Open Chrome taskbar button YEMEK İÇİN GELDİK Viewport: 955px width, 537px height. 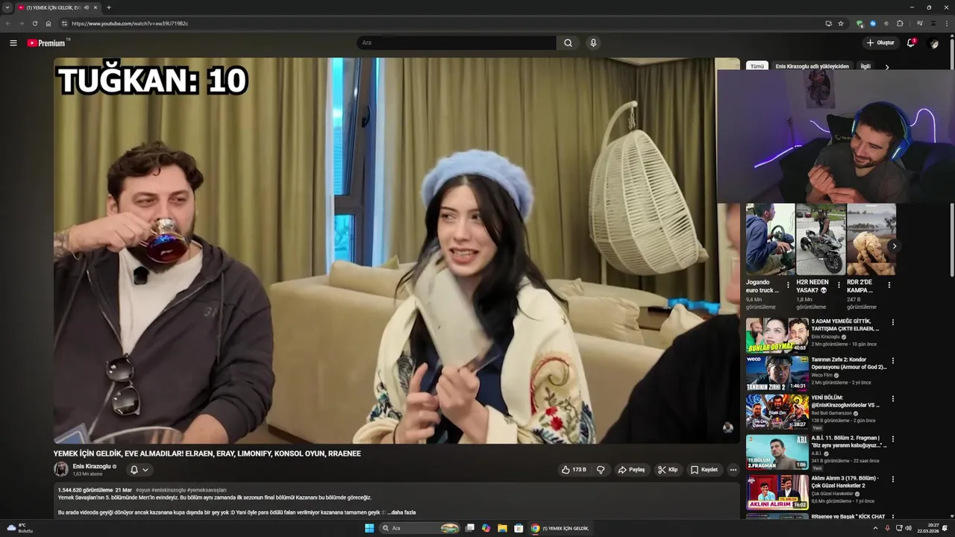tap(561, 528)
